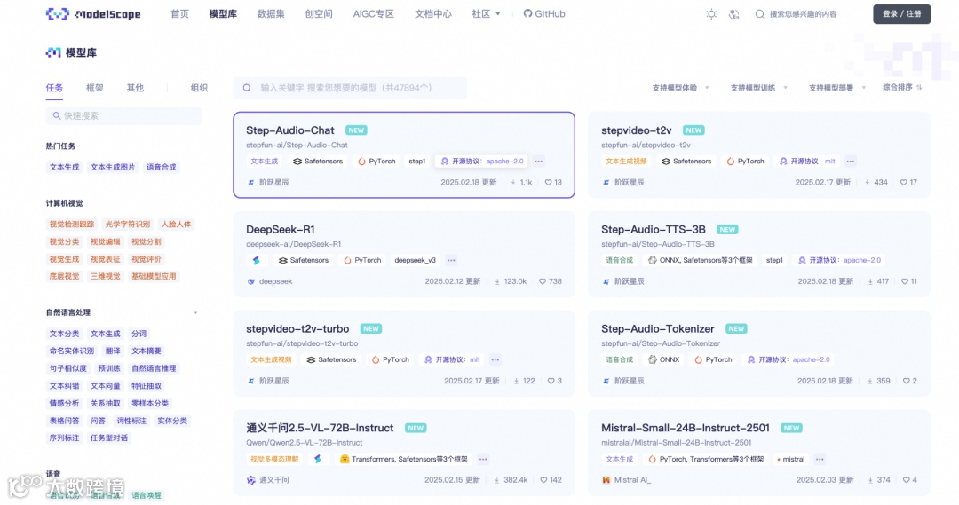Switch to the 任务 filter tab

tap(54, 88)
